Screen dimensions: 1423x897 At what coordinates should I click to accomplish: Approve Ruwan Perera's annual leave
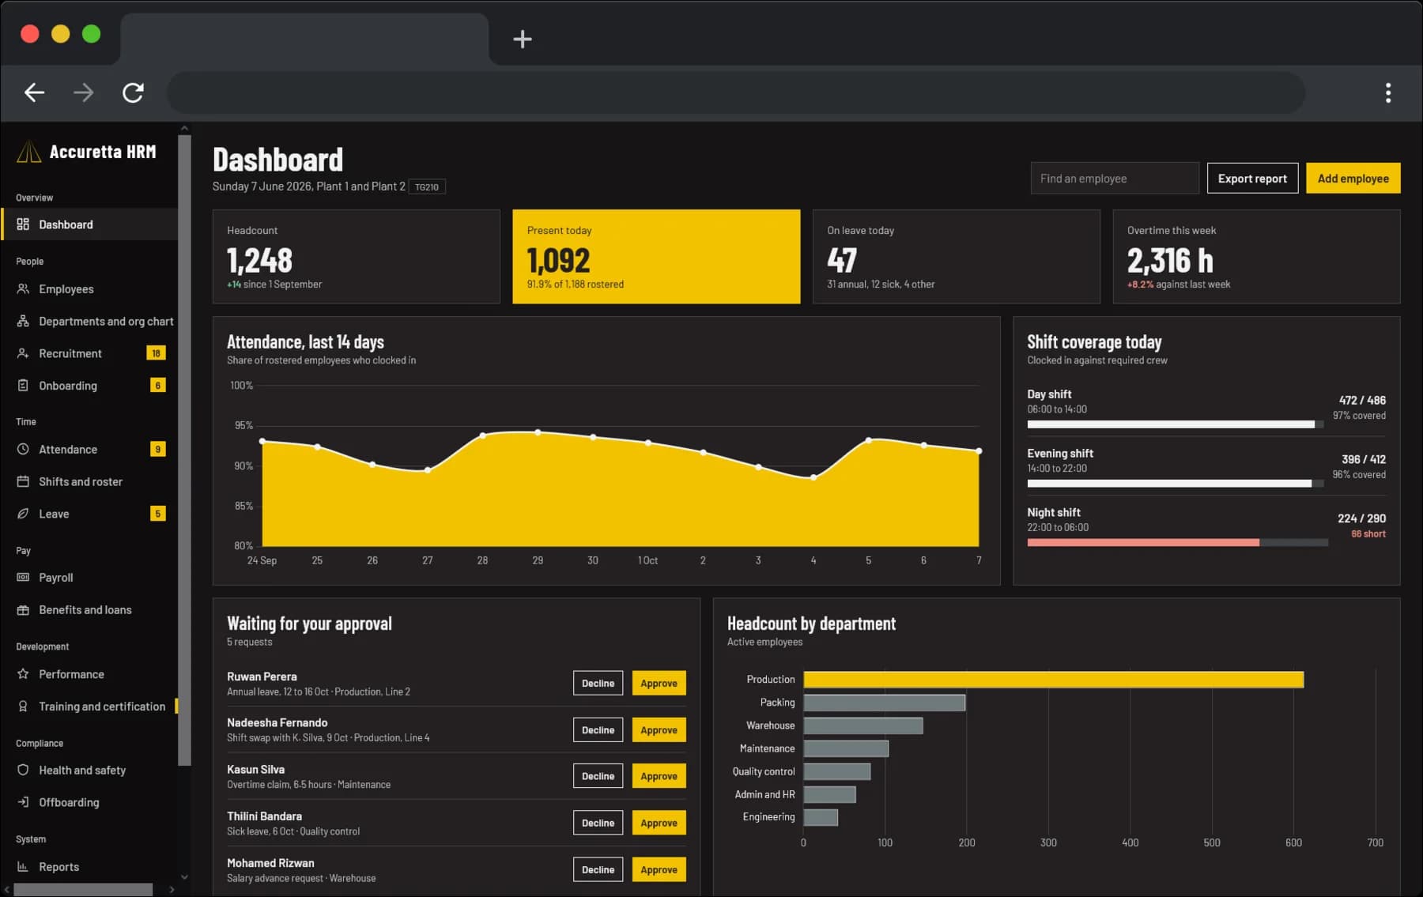click(659, 684)
